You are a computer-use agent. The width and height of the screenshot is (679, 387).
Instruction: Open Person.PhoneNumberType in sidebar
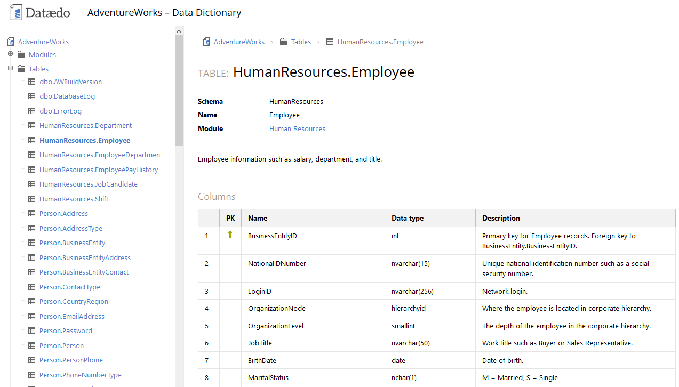pyautogui.click(x=81, y=375)
